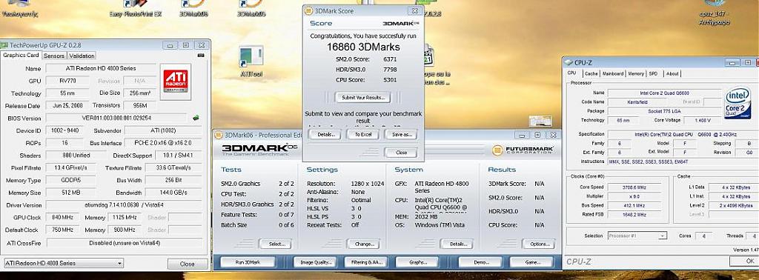Click the Futuremark Corporation logo
The image size is (759, 280).
pos(523,150)
